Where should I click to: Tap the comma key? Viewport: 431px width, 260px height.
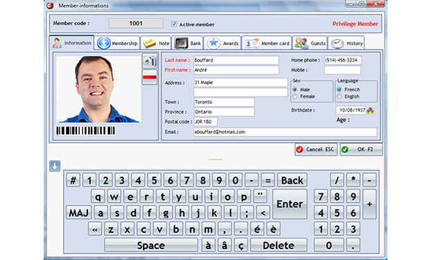click(225, 229)
